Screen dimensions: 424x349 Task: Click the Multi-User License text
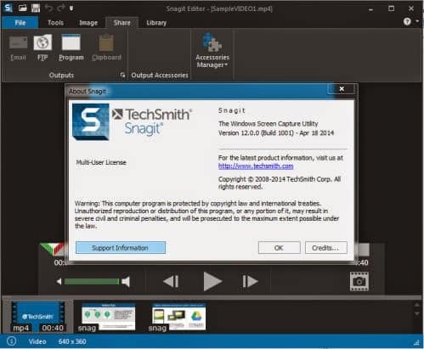pos(101,162)
